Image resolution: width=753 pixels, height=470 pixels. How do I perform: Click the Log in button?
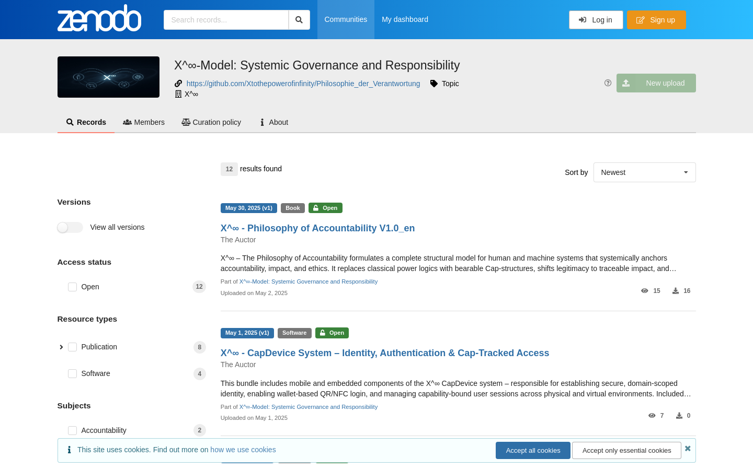pyautogui.click(x=596, y=20)
